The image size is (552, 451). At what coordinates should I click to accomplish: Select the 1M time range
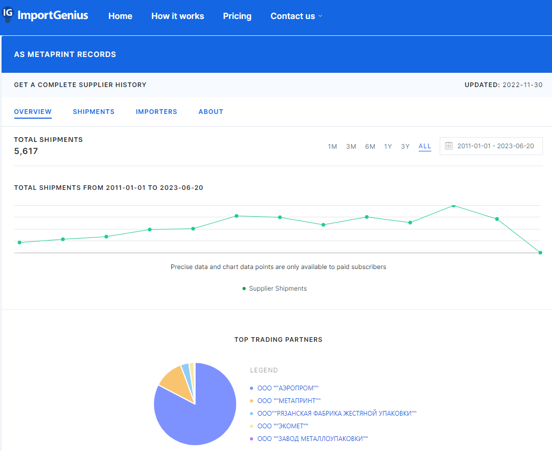[x=332, y=147]
